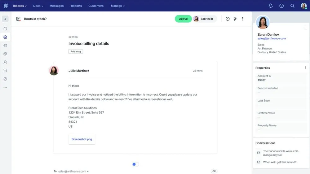
Task: Go to Messages in top navigation
Action: 56,6
